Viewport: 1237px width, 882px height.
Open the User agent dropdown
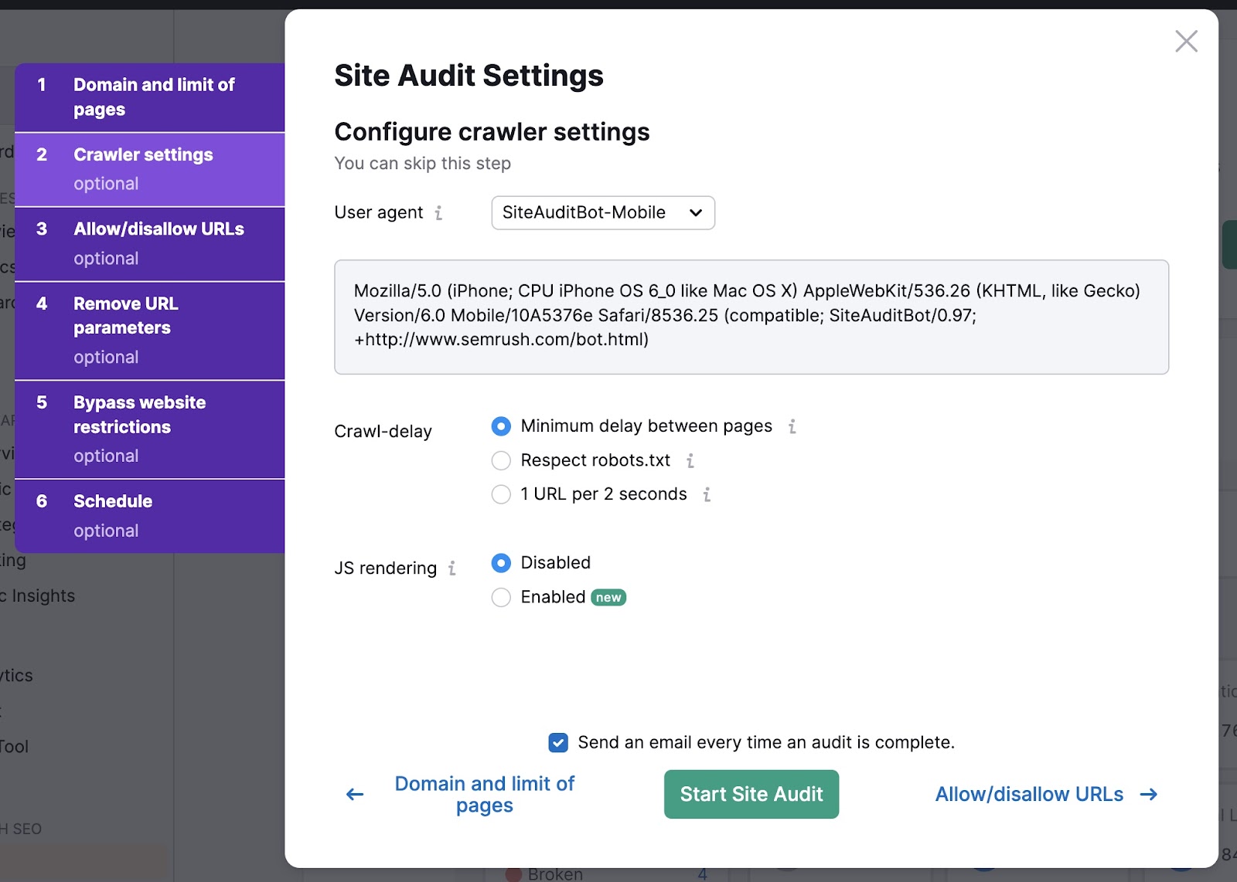pyautogui.click(x=602, y=212)
